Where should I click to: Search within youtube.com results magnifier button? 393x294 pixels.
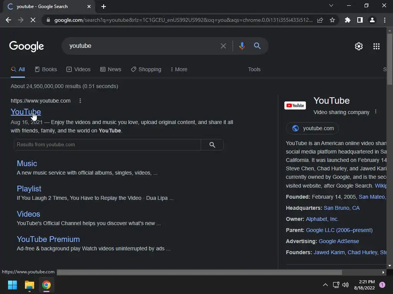click(212, 145)
